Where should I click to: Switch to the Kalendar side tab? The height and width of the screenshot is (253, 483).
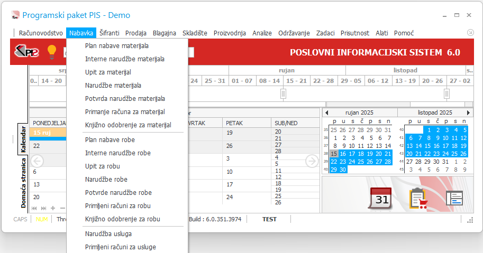click(23, 139)
